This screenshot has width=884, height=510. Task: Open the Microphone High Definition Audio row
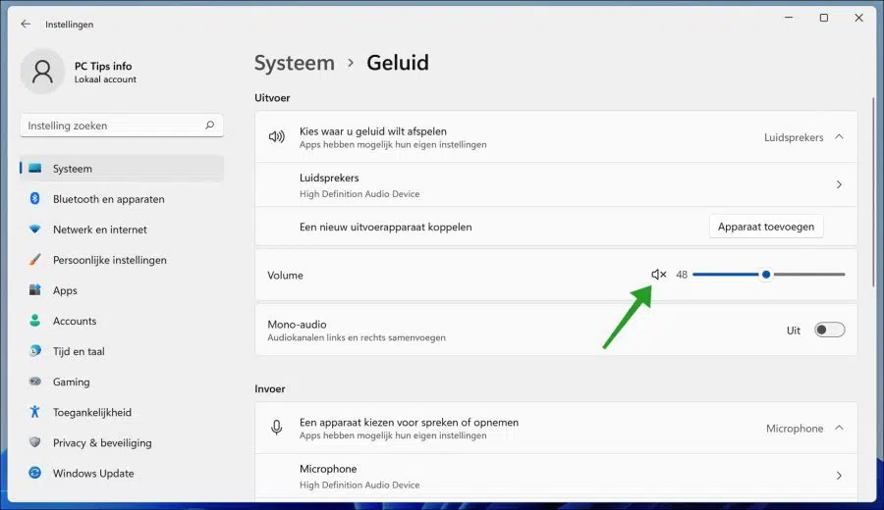coord(556,476)
